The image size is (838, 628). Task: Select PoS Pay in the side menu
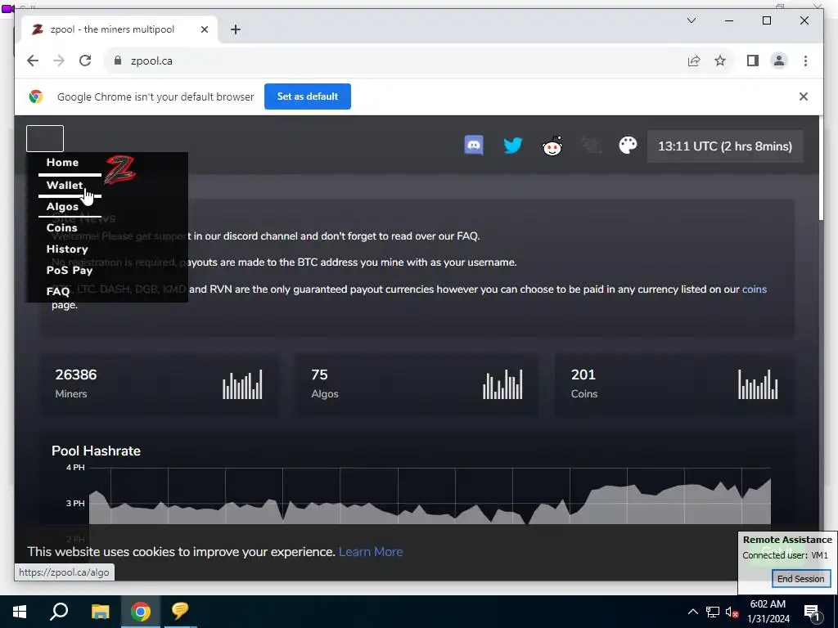coord(70,270)
